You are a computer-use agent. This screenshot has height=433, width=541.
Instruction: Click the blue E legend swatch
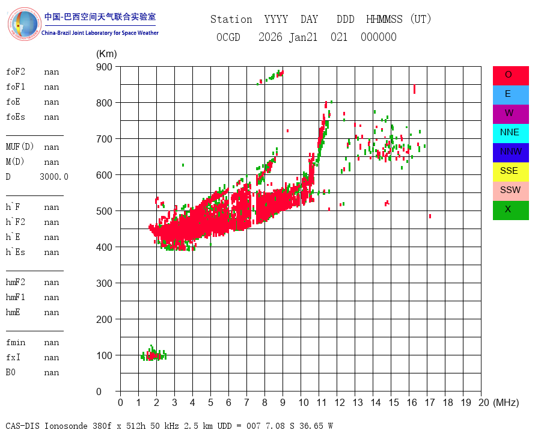click(x=510, y=95)
